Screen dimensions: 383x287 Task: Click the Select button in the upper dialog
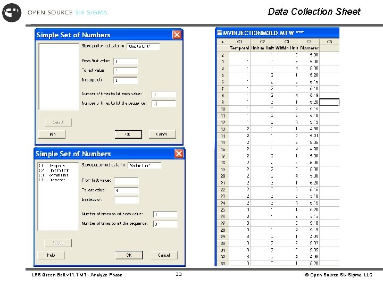click(58, 122)
